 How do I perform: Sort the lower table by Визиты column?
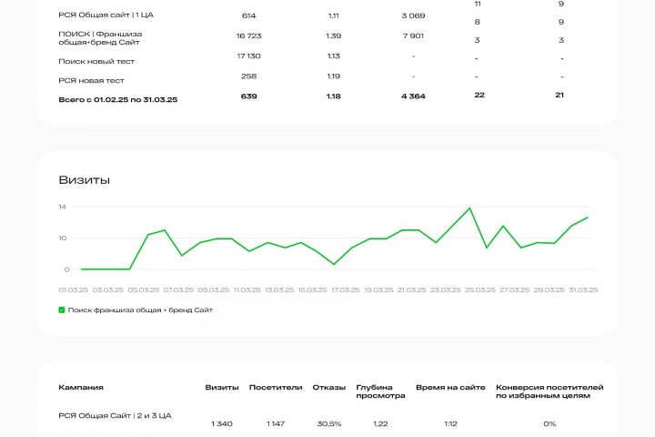tap(222, 387)
